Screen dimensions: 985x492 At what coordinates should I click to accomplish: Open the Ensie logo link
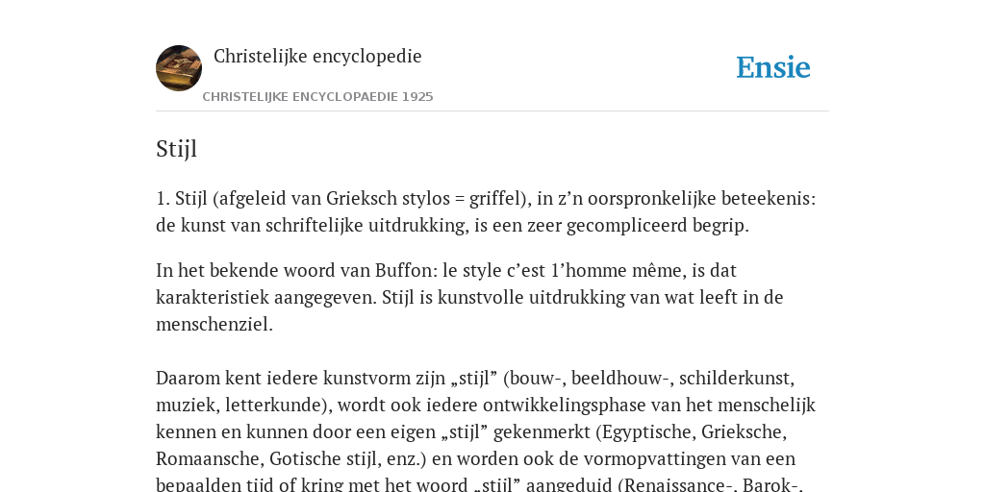(x=773, y=67)
